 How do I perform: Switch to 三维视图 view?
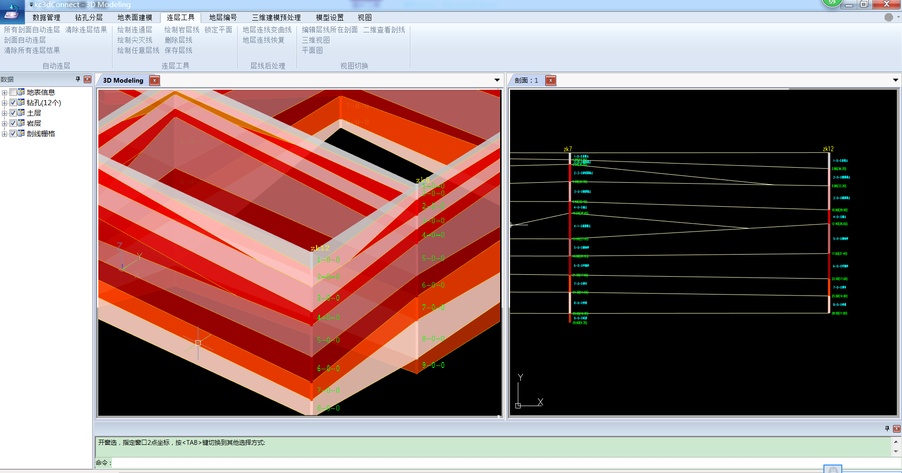[x=316, y=40]
